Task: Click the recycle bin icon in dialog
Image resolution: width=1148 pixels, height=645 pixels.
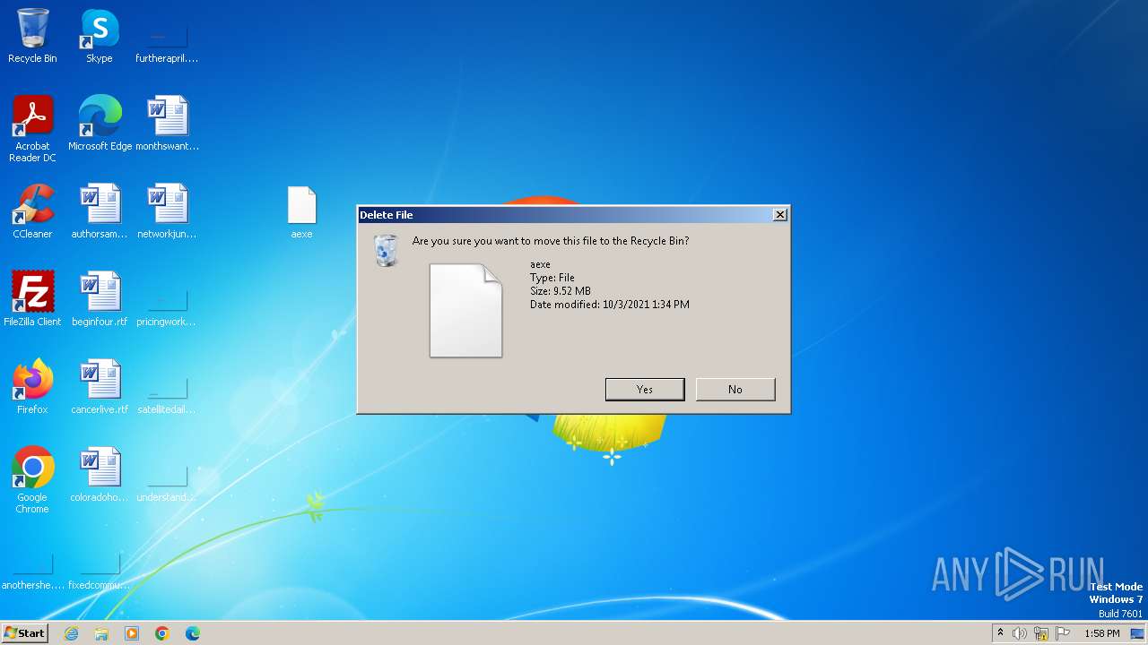Action: (x=386, y=250)
